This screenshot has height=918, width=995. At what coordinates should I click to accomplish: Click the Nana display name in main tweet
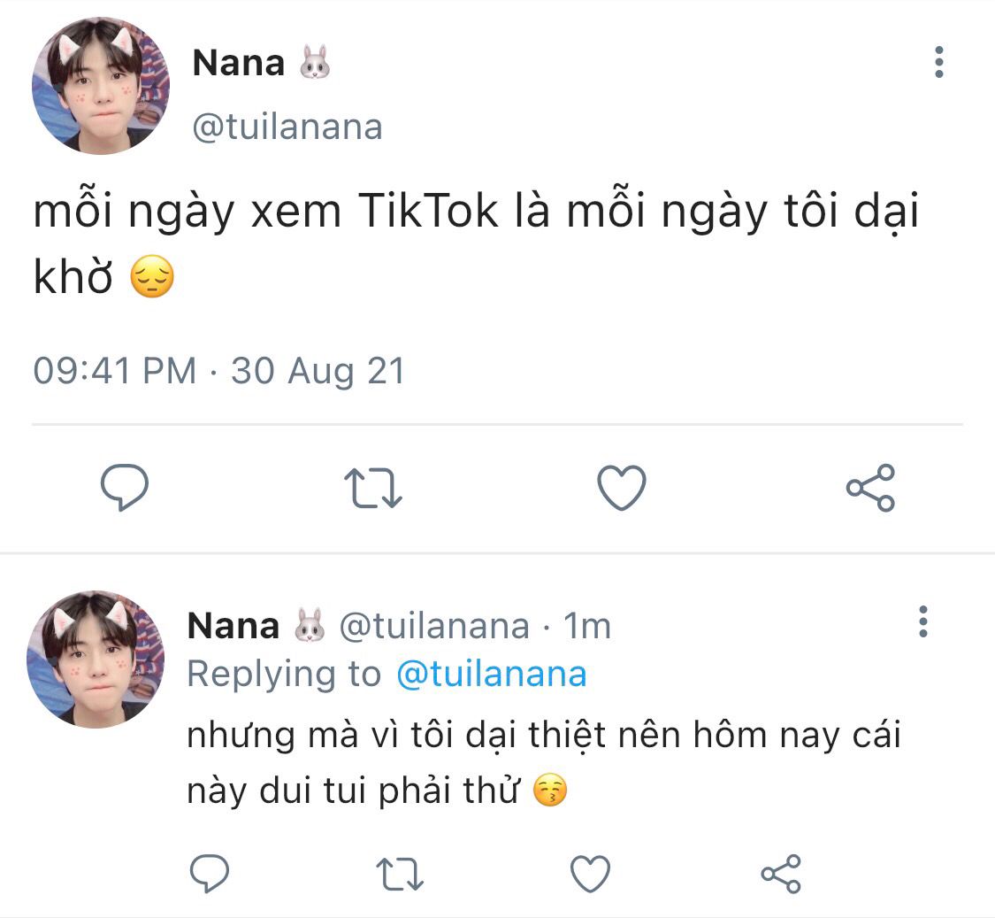[x=239, y=63]
